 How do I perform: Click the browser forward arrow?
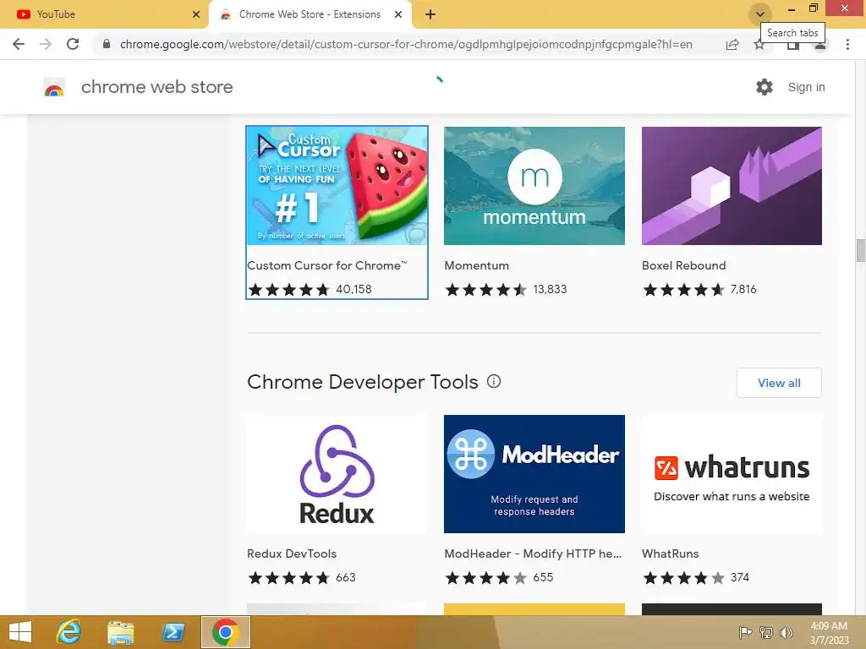[46, 44]
